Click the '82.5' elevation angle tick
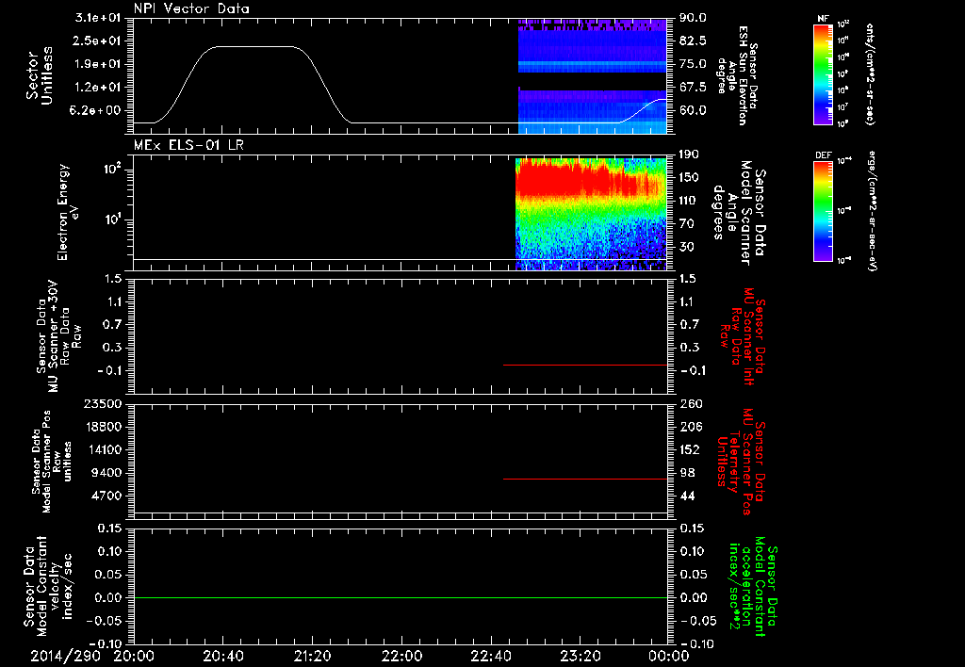965x667 pixels. 693,41
